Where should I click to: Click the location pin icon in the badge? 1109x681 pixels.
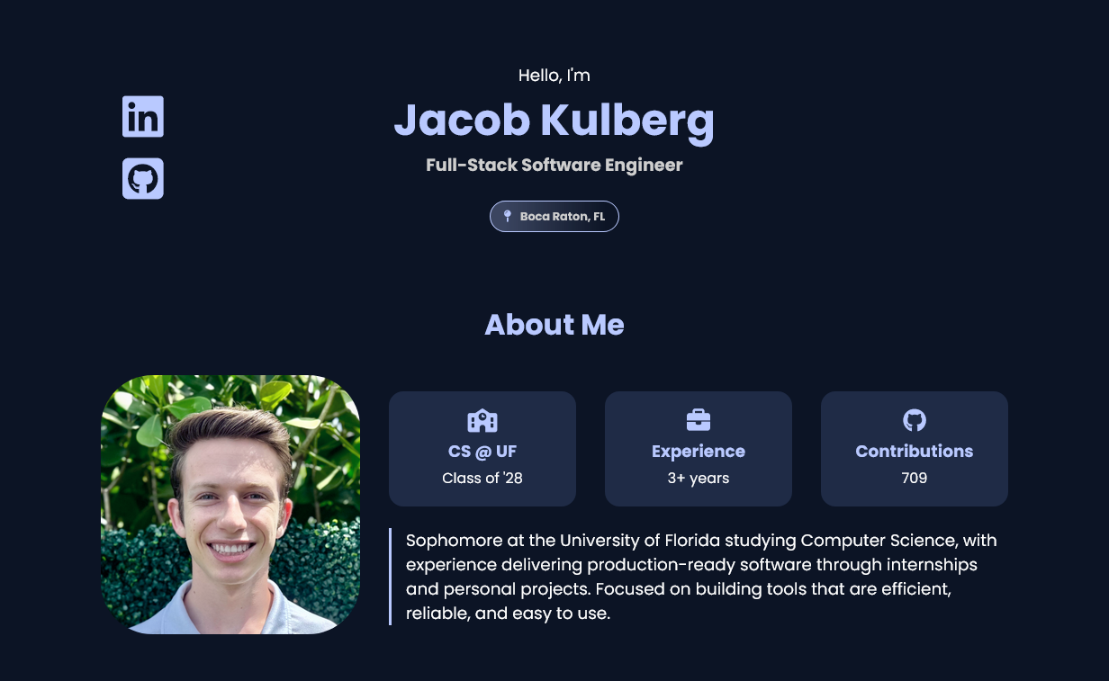pos(507,216)
